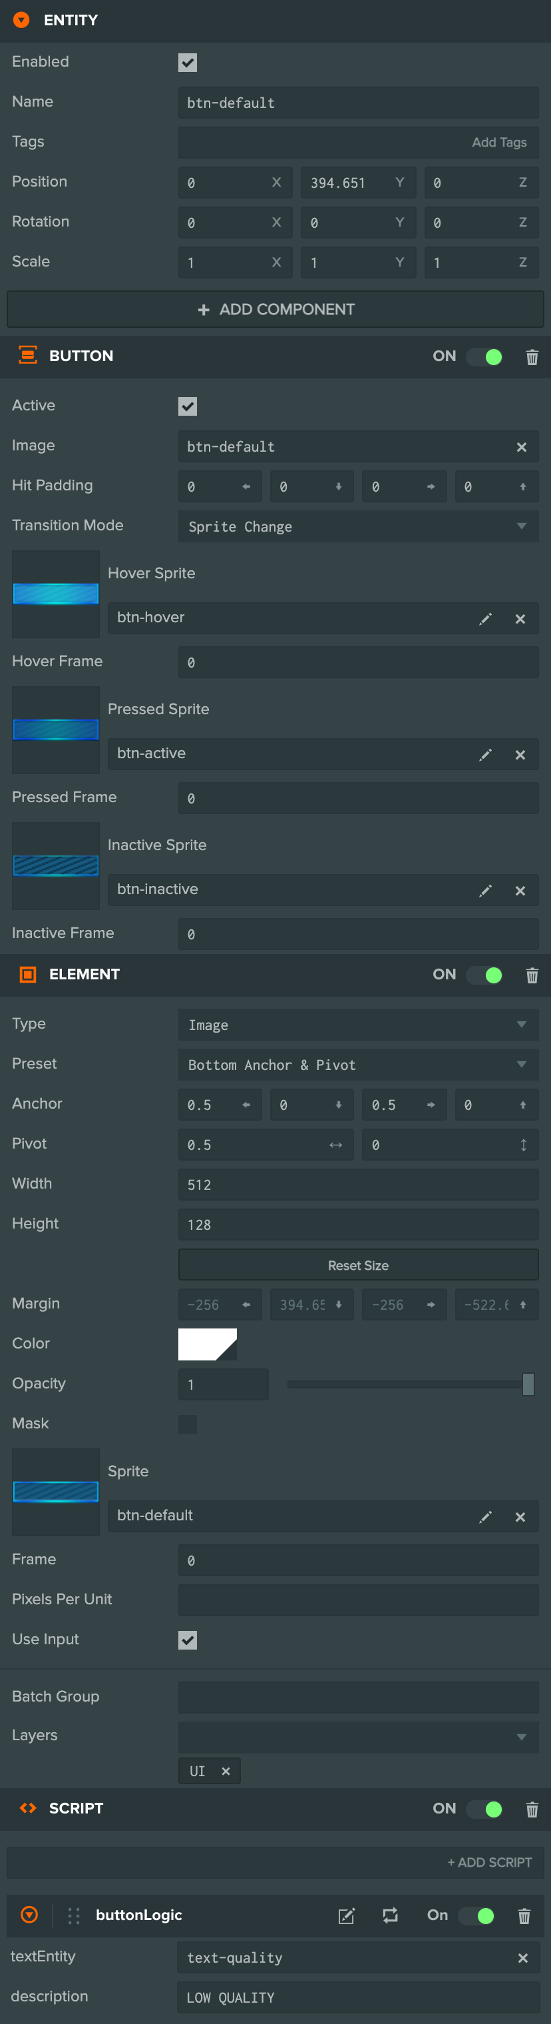551x2024 pixels.
Task: Open the element Color swatch picker
Action: 207,1344
